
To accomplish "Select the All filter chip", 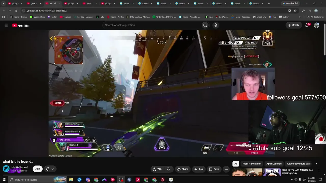I will pos(236,164).
